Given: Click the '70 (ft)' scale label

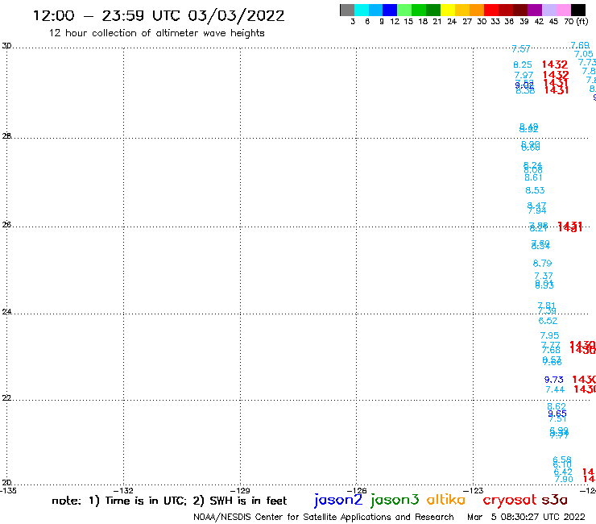Looking at the screenshot, I should 576,22.
